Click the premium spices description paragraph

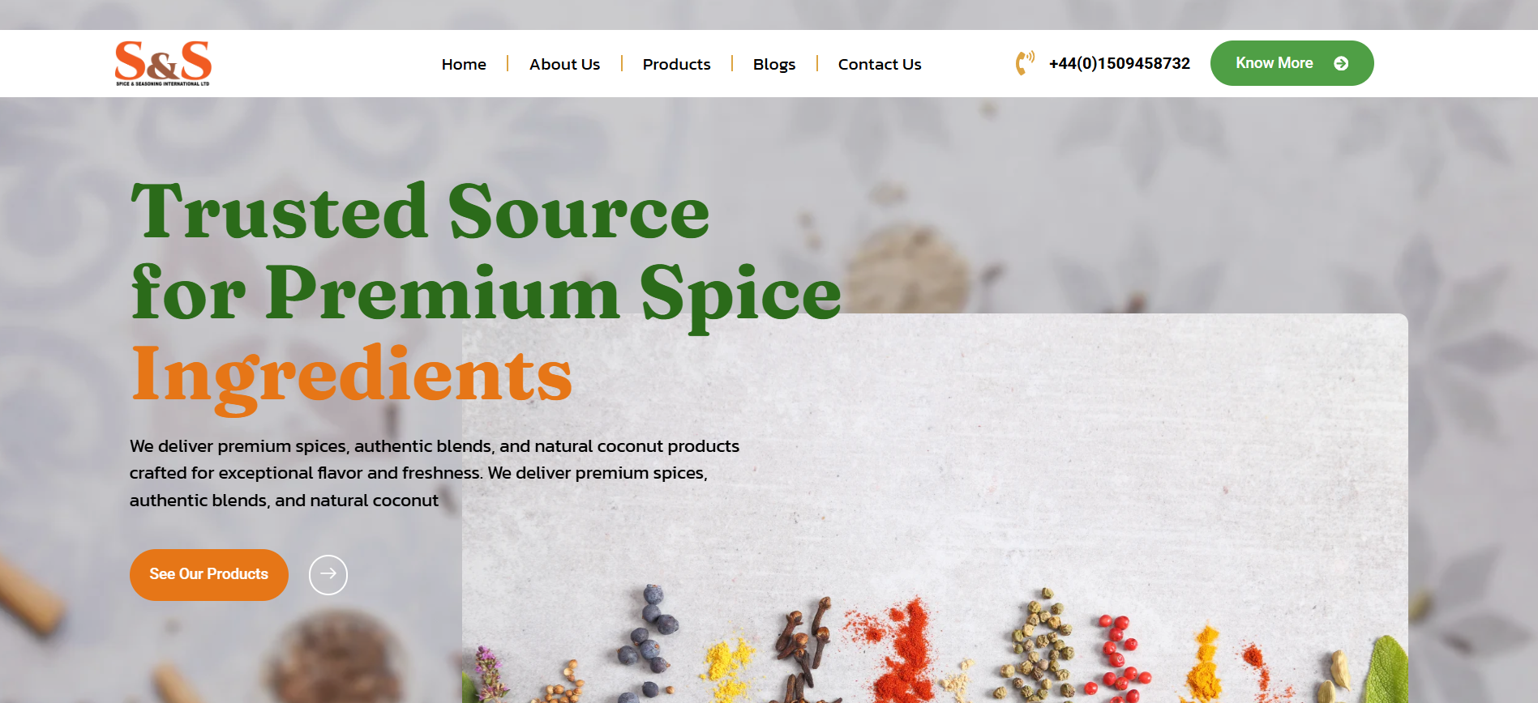pos(435,473)
